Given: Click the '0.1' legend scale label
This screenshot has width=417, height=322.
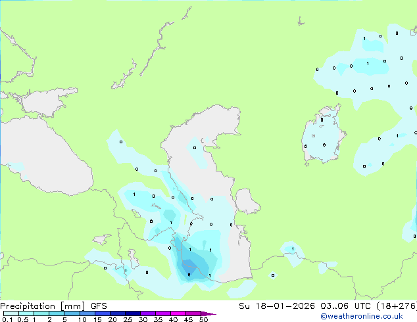Looking at the screenshot, I should [7, 319].
